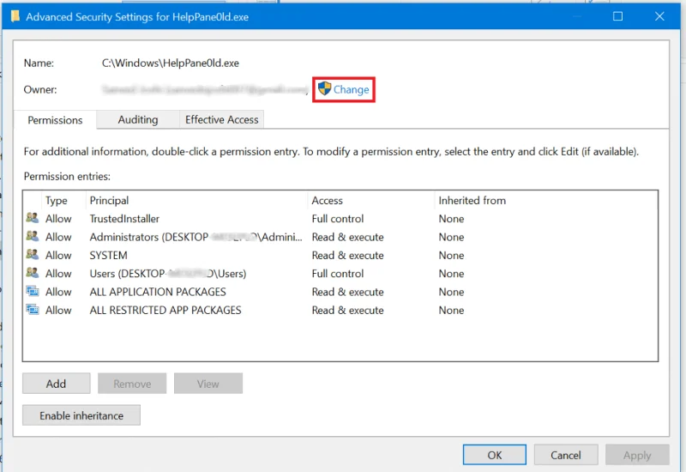Viewport: 686px width, 472px height.
Task: Select the SYSTEM permission entry
Action: 340,255
